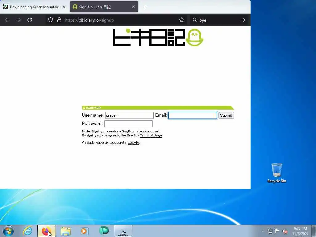Open the Terms of Usage link
316x237 pixels.
[151, 135]
